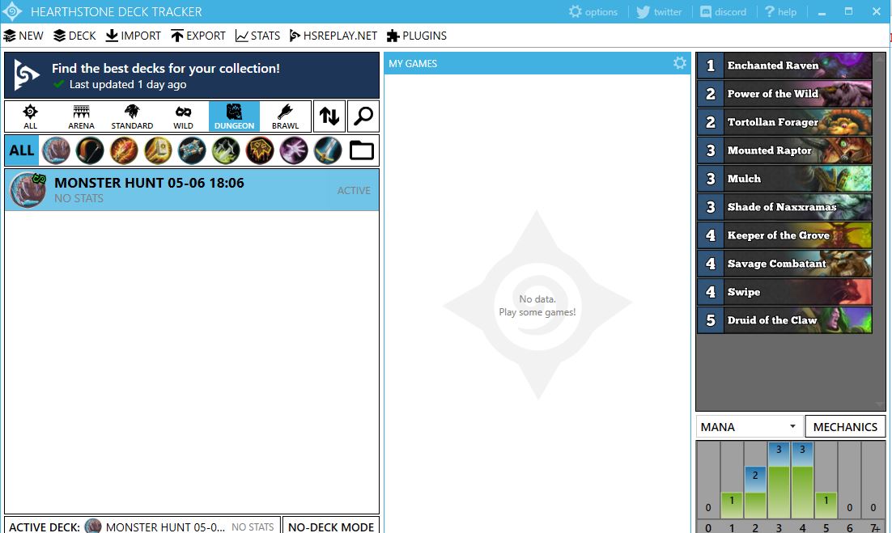The width and height of the screenshot is (892, 533).
Task: Filter decks by Mage class icon
Action: click(124, 150)
